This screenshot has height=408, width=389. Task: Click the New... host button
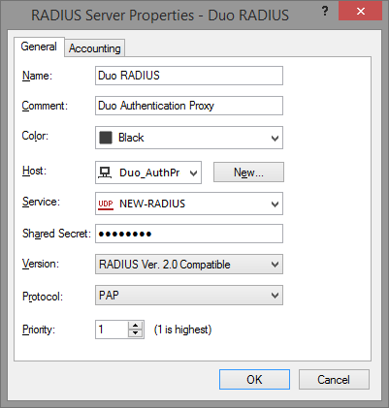[248, 173]
